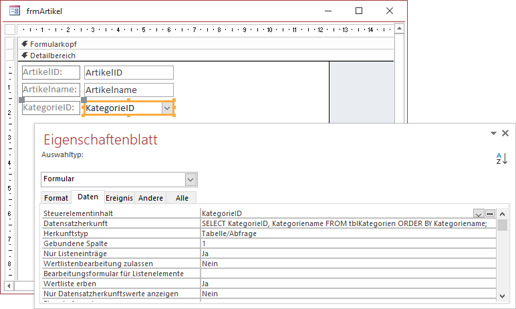Click the Wertlistenbearbeitung zulassen value Nein
Viewport: 516px width, 309px height.
348,264
